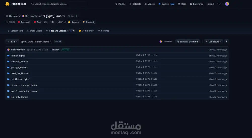Select the Croissant library tag
The width and height of the screenshot is (252, 138).
pyautogui.click(x=88, y=22)
